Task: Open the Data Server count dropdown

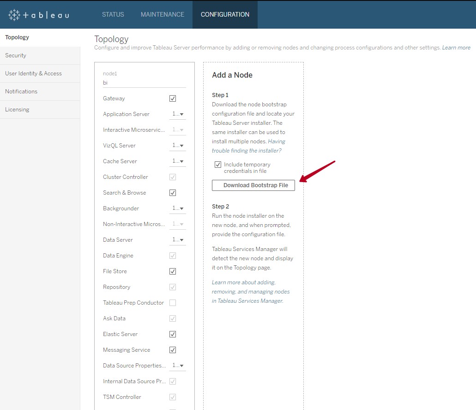Action: coord(178,240)
